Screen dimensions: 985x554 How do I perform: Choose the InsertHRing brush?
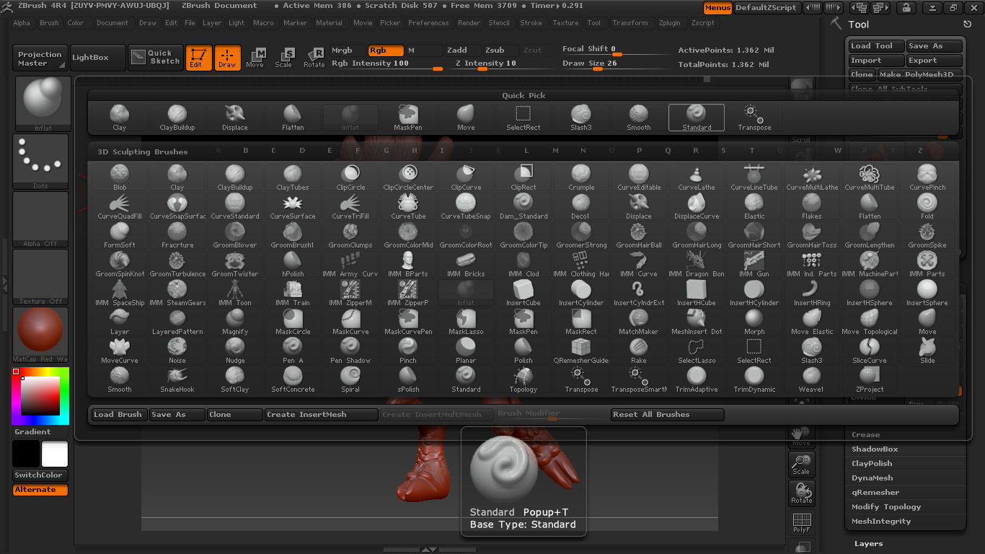812,293
